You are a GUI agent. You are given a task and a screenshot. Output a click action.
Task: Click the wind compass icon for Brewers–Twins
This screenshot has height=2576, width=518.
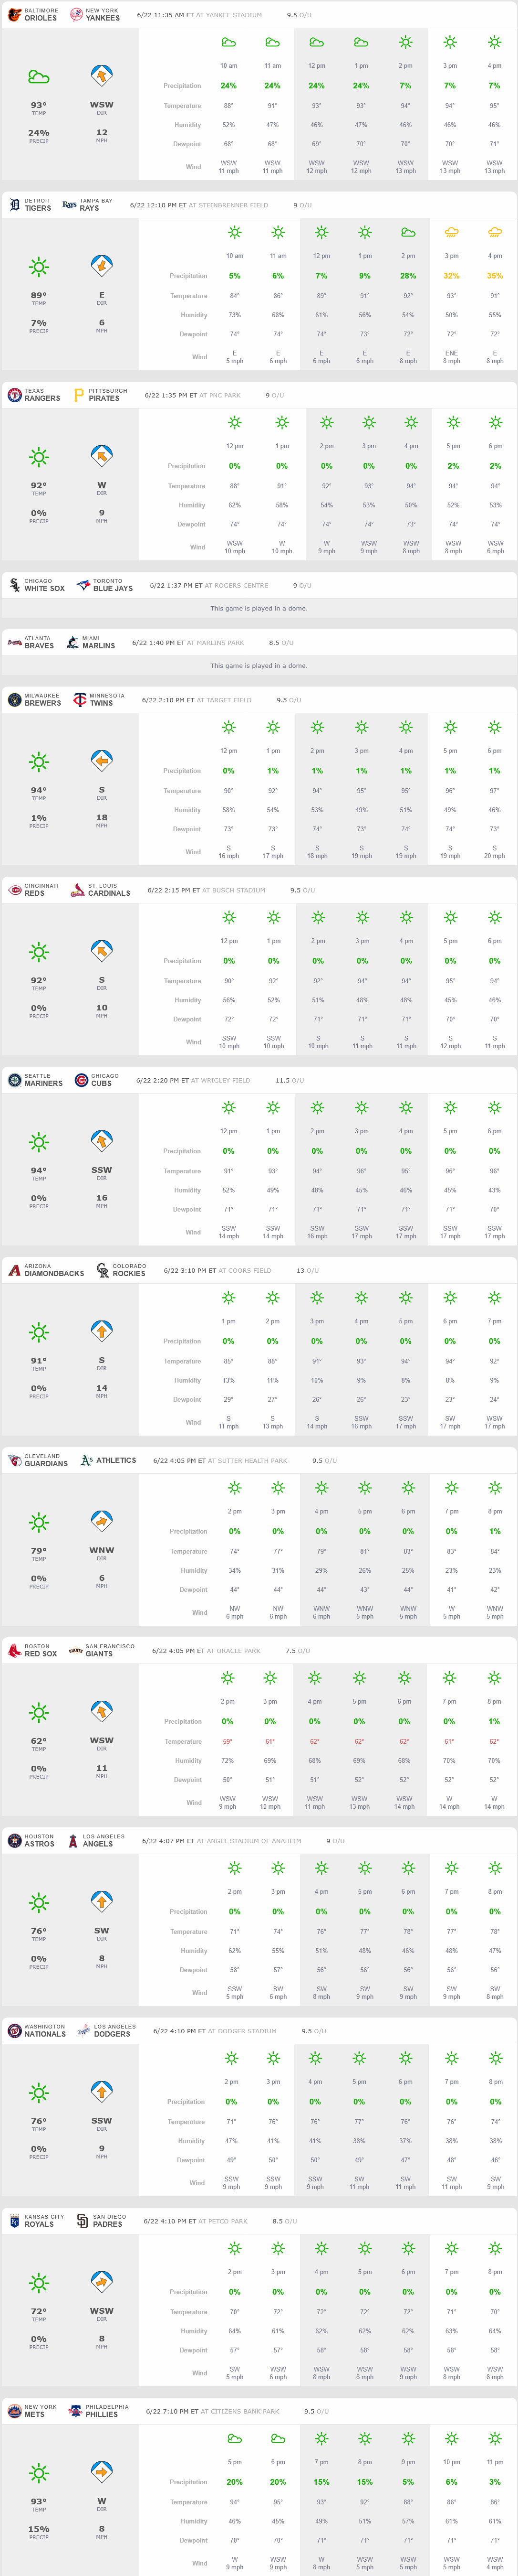(101, 761)
